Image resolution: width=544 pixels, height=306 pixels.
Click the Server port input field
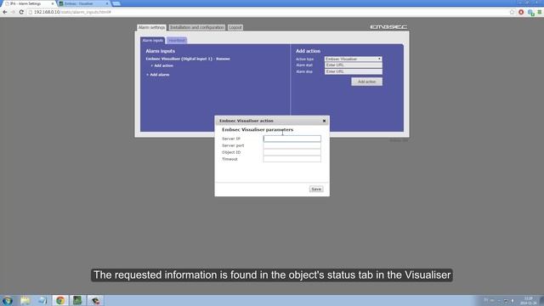point(292,145)
